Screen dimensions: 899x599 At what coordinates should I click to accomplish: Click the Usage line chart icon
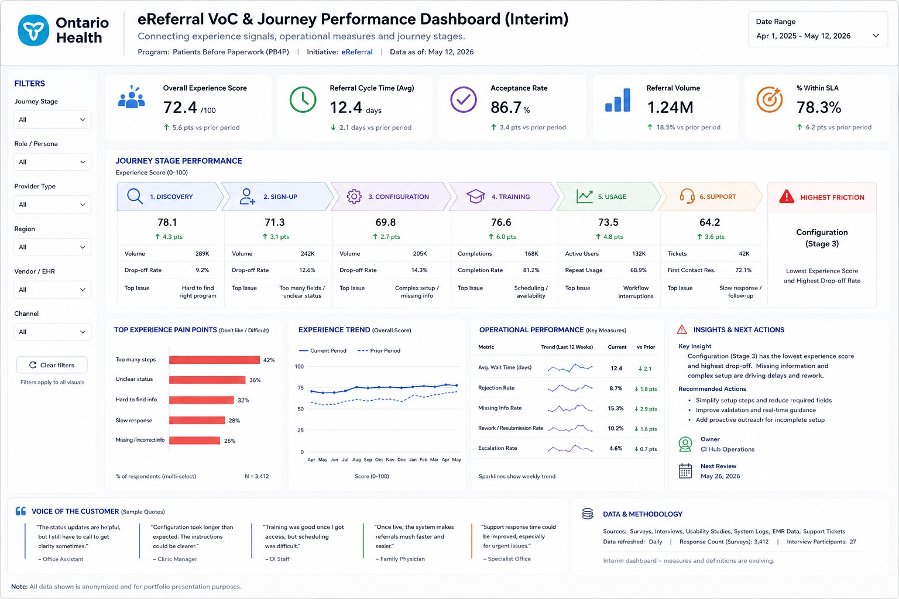(585, 197)
